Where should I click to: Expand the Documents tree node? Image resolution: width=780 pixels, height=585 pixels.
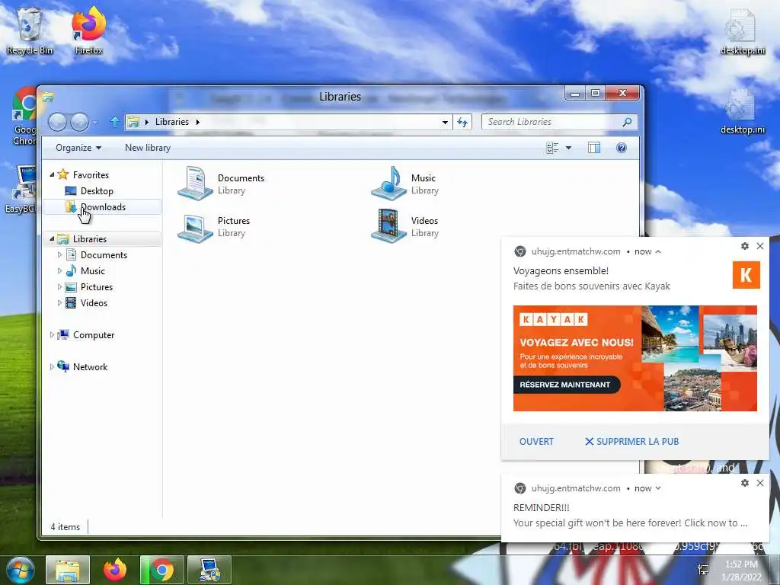tap(59, 254)
